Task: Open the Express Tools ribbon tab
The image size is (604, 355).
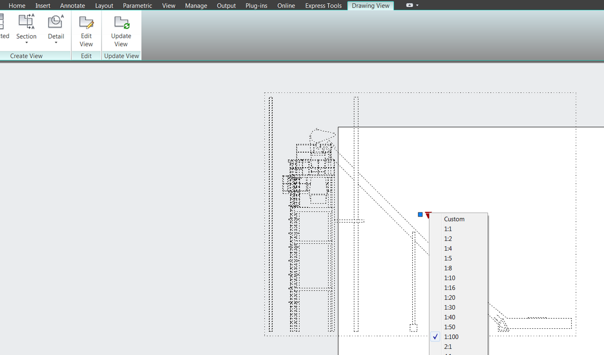Action: click(x=323, y=6)
